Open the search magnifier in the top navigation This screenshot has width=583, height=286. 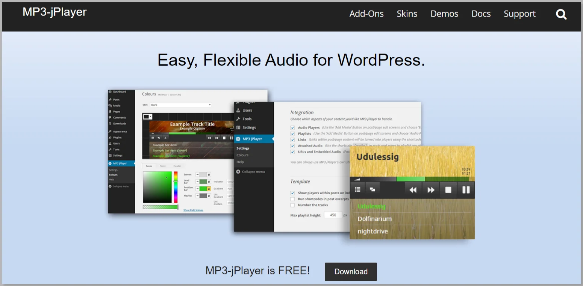click(561, 15)
